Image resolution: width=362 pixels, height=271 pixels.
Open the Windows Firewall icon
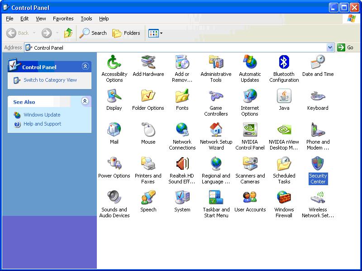coord(284,204)
